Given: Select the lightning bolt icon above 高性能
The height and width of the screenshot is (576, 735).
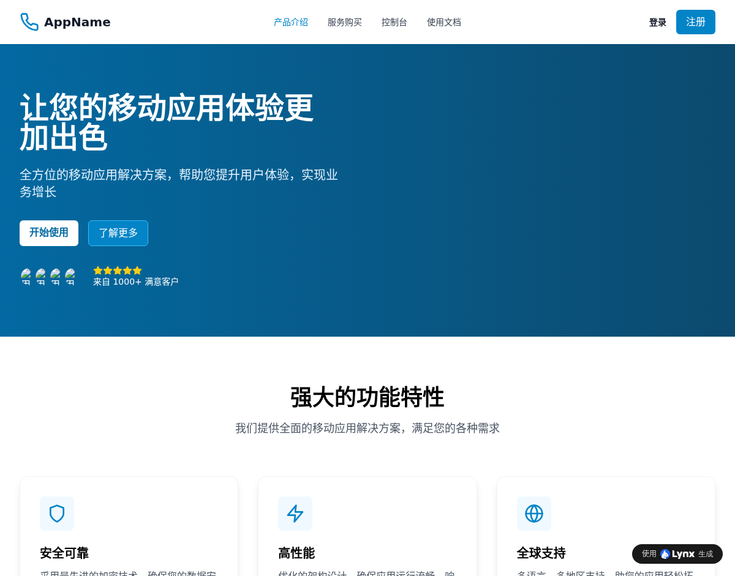Looking at the screenshot, I should point(295,514).
